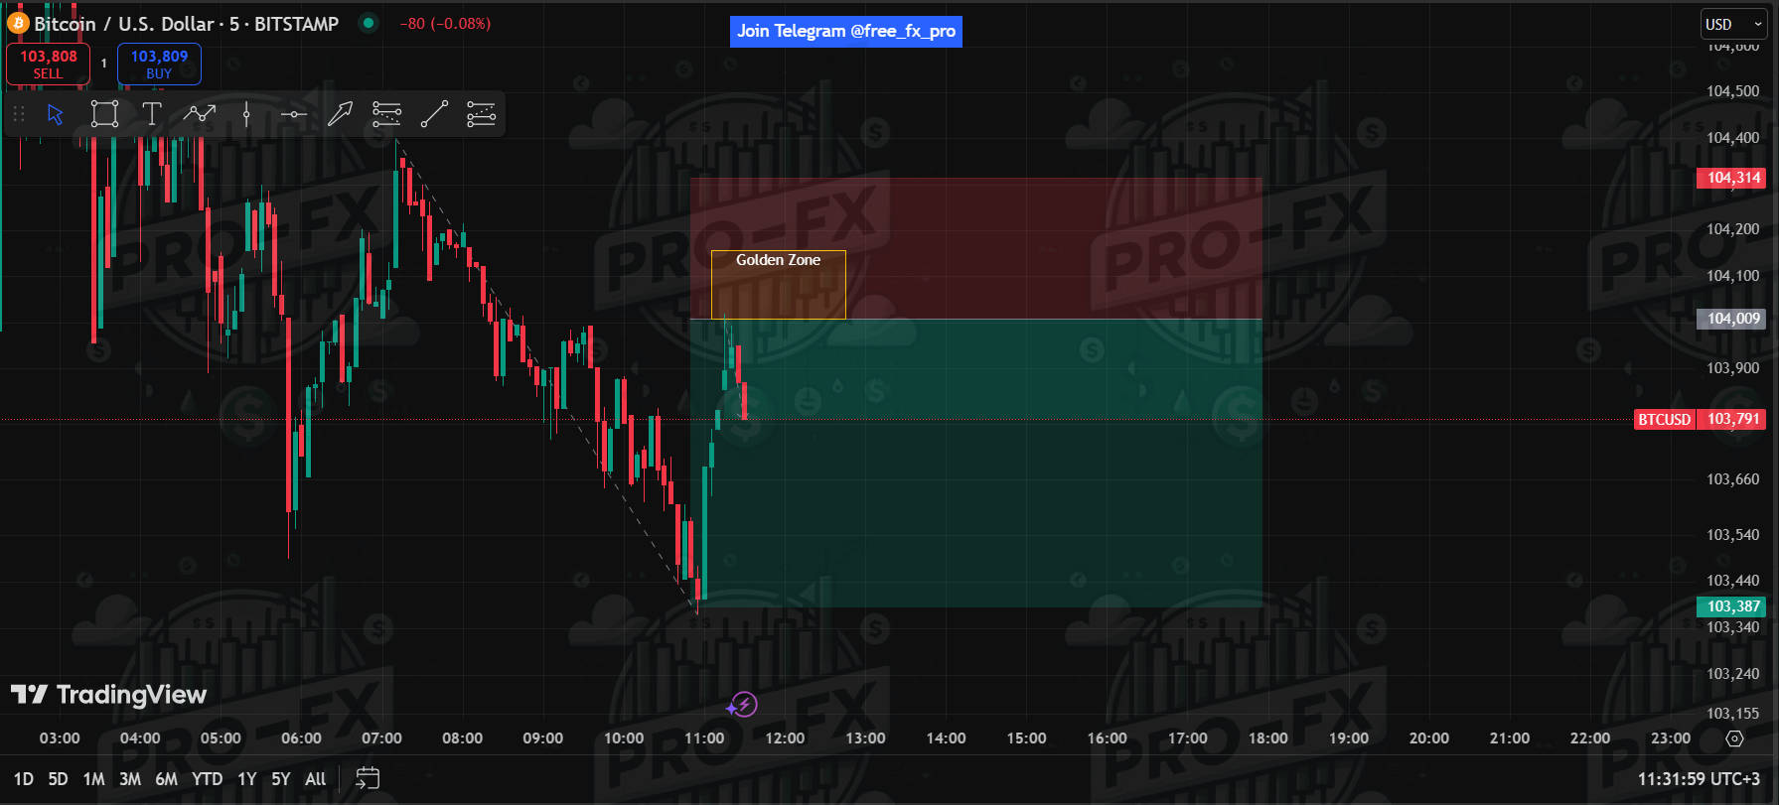Select the arrow cursor tool
This screenshot has width=1779, height=805.
pos(56,114)
